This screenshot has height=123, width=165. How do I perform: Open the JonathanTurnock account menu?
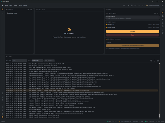click(152, 6)
